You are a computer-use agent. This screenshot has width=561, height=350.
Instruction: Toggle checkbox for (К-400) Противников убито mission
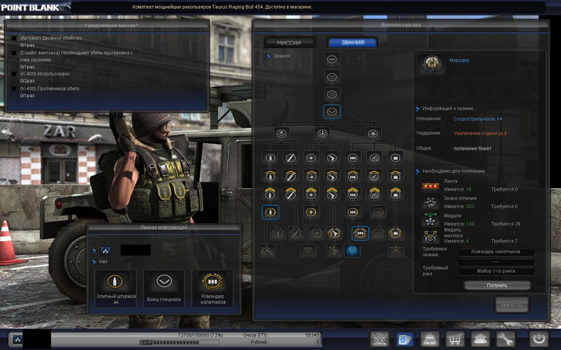pyautogui.click(x=14, y=89)
